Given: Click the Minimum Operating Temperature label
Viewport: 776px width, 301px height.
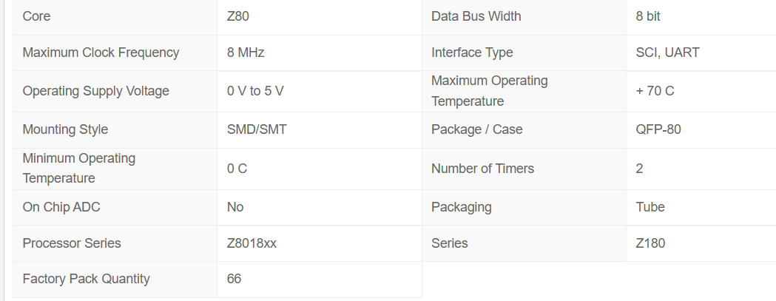Looking at the screenshot, I should [79, 169].
